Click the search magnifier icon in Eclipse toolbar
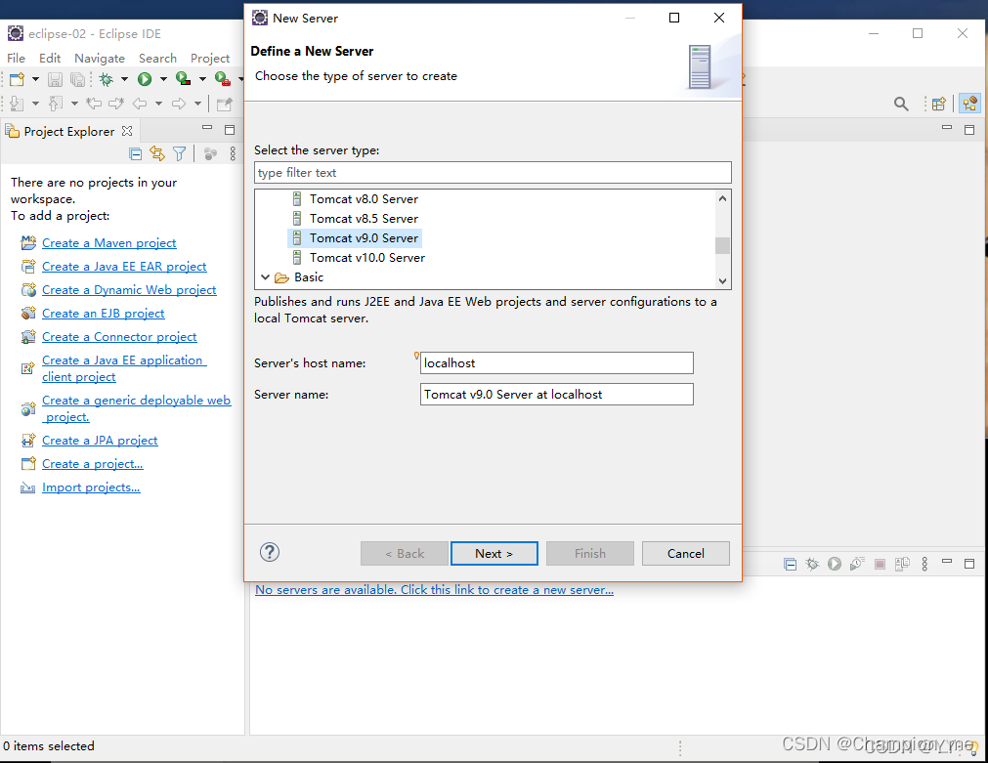The image size is (988, 763). point(901,104)
